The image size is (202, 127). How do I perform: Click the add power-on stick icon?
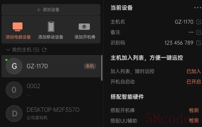click(84, 27)
